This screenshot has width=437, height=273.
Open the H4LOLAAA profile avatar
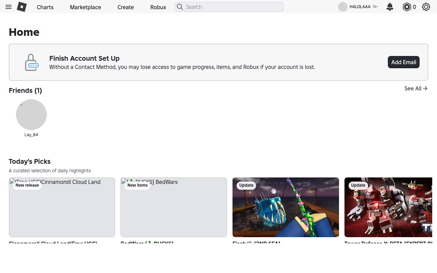pos(343,7)
